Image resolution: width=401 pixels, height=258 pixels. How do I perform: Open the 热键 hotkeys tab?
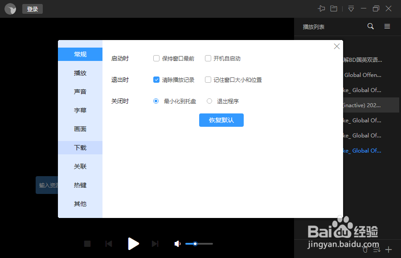tap(80, 185)
